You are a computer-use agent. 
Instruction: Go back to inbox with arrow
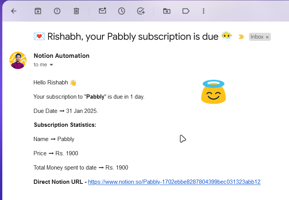pos(14,11)
